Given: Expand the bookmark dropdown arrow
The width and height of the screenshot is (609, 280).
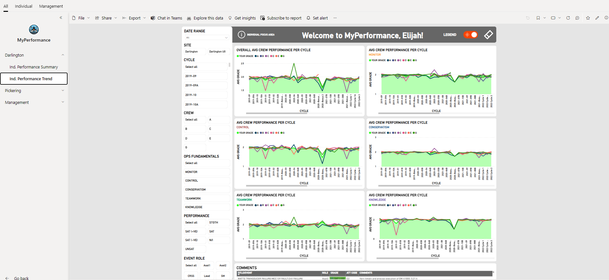Looking at the screenshot, I should point(544,18).
